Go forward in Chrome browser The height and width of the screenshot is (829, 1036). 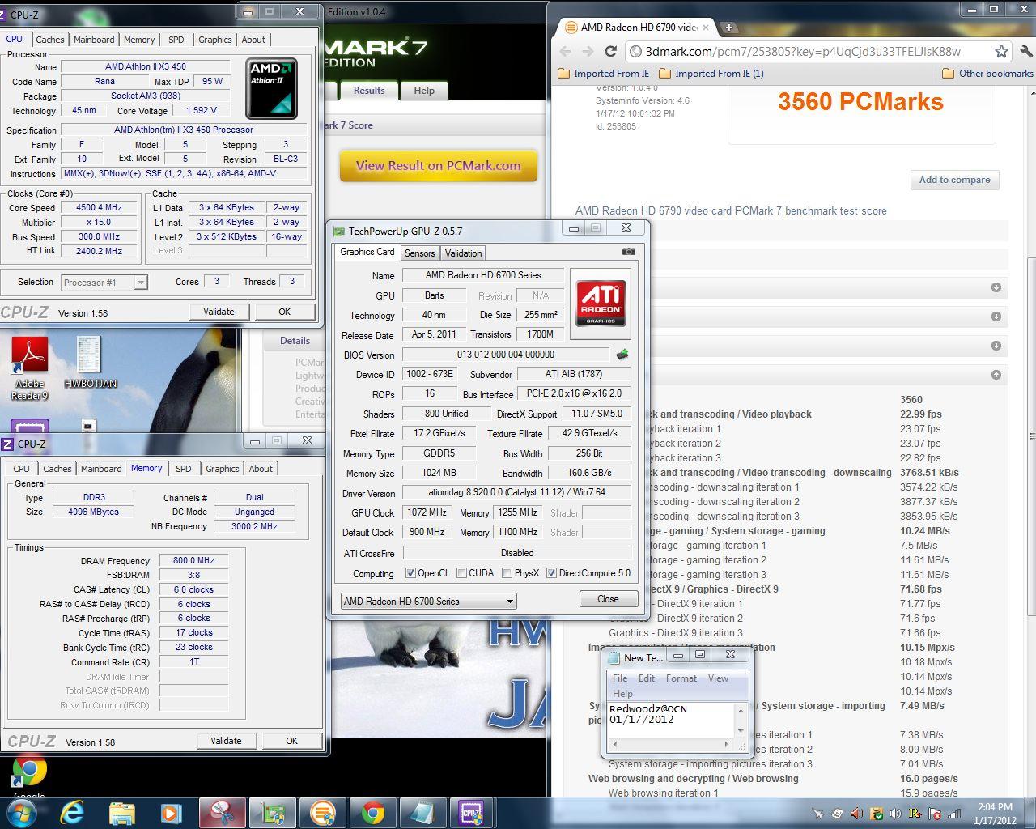pyautogui.click(x=588, y=51)
